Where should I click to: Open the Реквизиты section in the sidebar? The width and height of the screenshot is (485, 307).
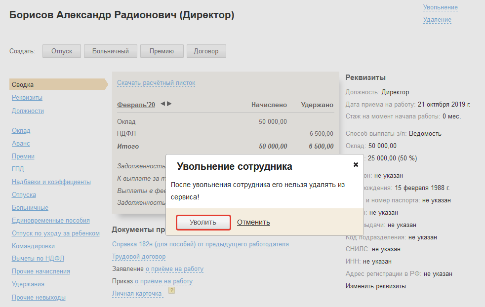point(27,98)
